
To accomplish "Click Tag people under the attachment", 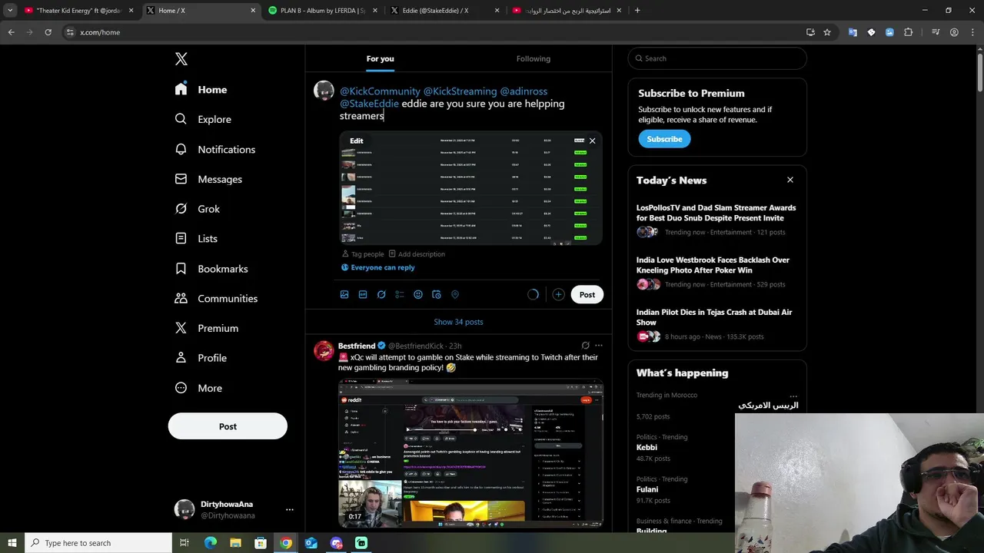I will (x=363, y=254).
